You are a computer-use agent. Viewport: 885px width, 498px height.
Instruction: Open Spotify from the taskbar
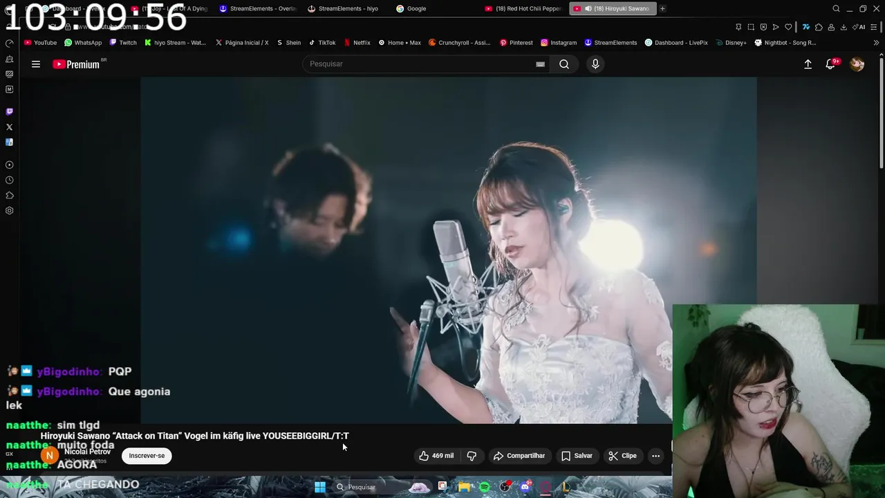pos(485,487)
